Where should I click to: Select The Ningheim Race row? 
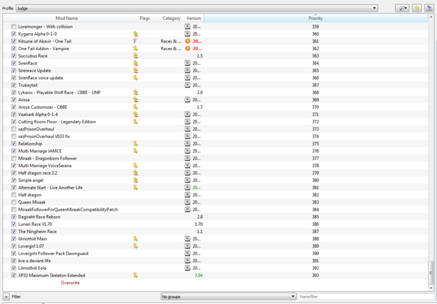[x=215, y=231]
